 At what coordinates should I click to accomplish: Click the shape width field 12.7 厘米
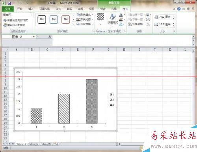(x=165, y=25)
